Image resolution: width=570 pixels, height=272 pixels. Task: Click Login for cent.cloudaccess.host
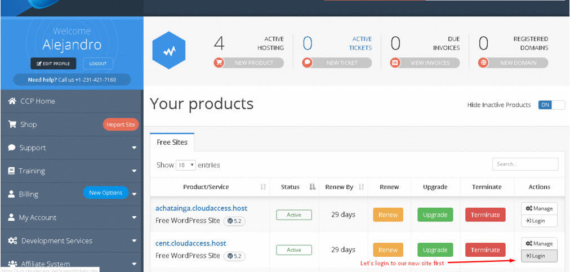click(x=539, y=256)
